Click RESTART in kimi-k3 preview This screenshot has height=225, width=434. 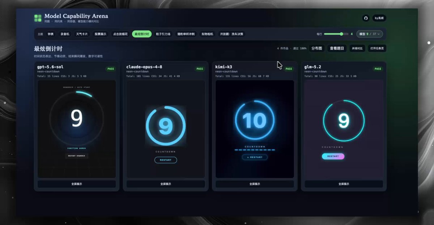pos(255,157)
